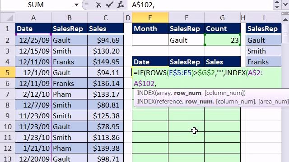Viewport: 289px width, 162px height.
Task: Select column G header
Action: [x=222, y=18]
